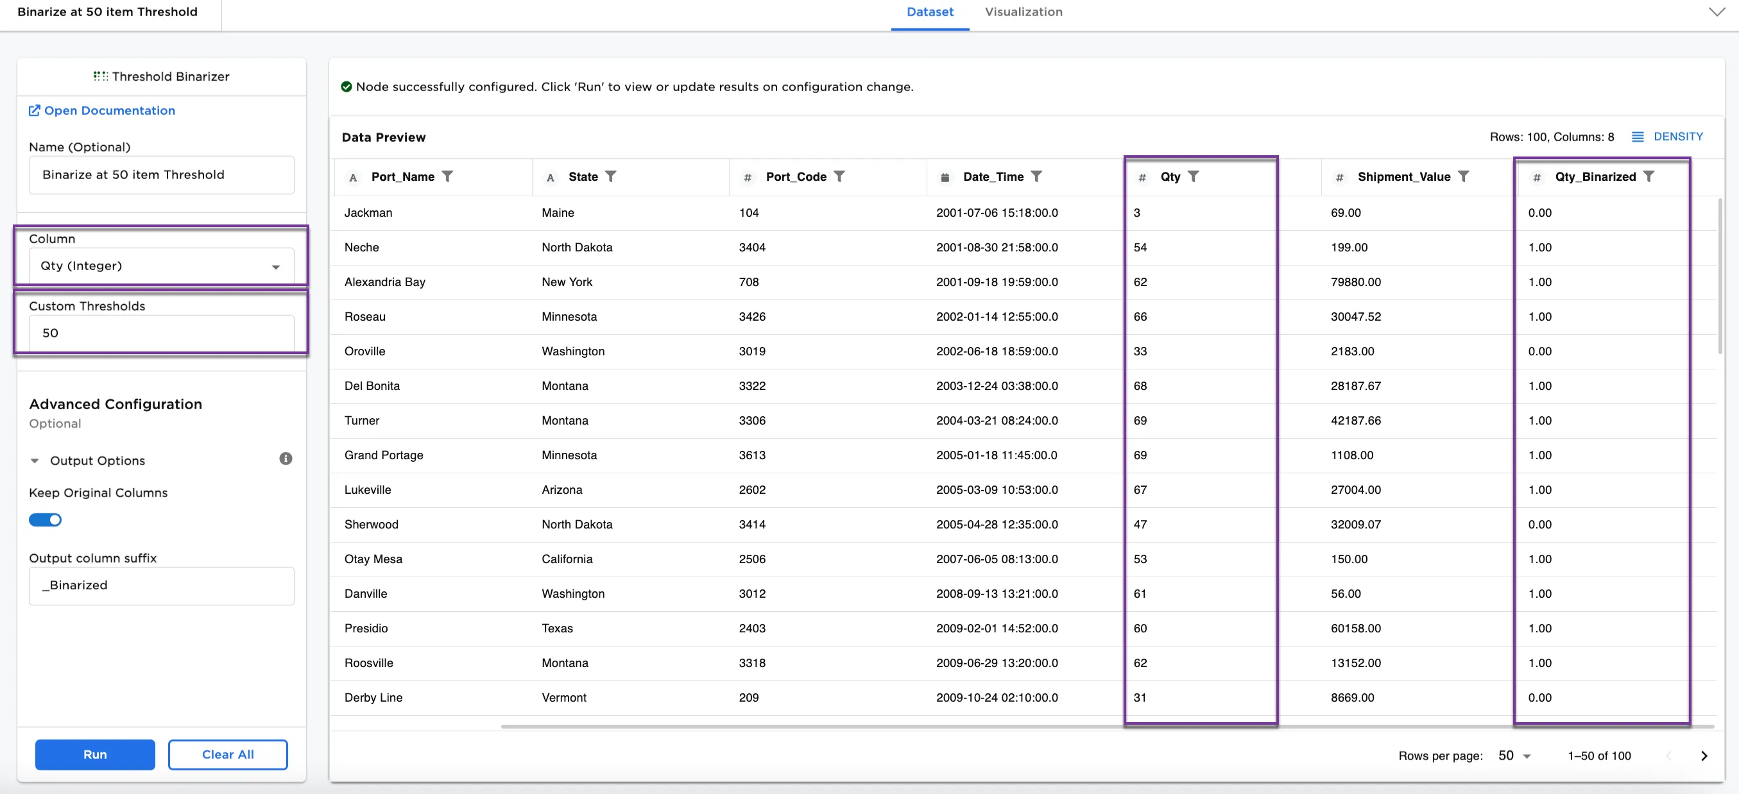Open the Port_Code column filter
This screenshot has height=794, width=1739.
pyautogui.click(x=840, y=177)
